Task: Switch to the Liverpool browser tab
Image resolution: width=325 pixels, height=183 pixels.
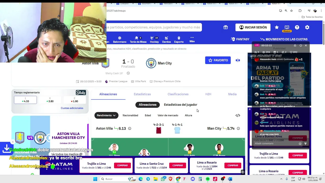Action: pos(124,4)
